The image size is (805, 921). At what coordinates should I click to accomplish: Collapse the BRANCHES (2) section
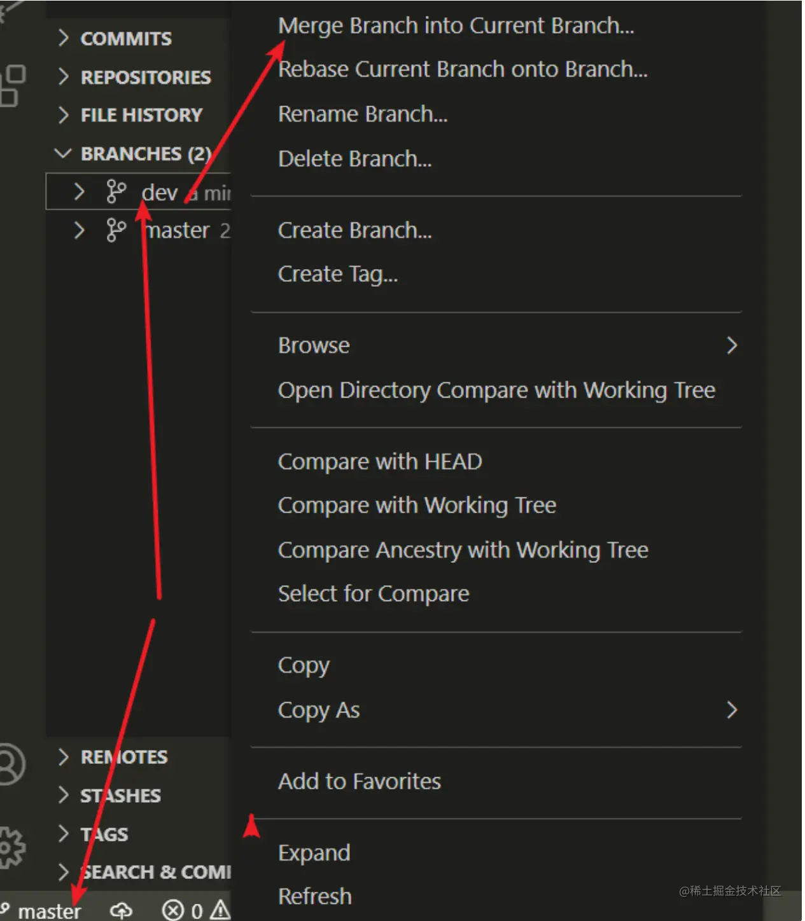(64, 153)
